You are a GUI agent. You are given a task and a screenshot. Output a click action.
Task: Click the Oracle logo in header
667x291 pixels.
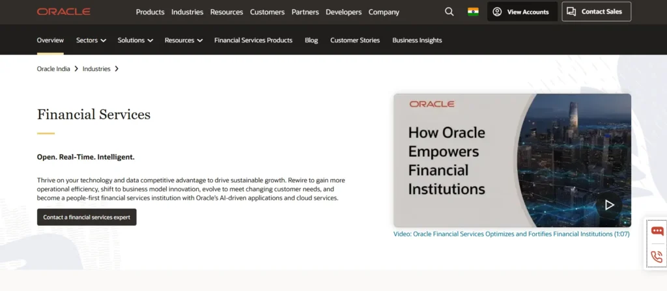63,12
